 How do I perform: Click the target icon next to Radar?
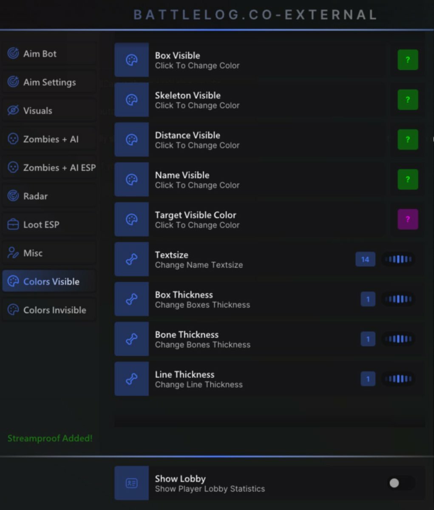tap(13, 196)
